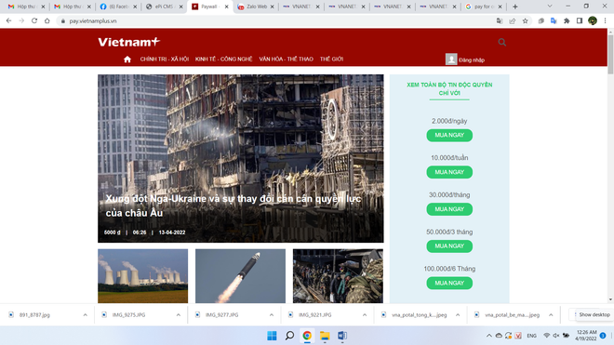Click the Đăng nhập user avatar icon
614x345 pixels.
[451, 60]
